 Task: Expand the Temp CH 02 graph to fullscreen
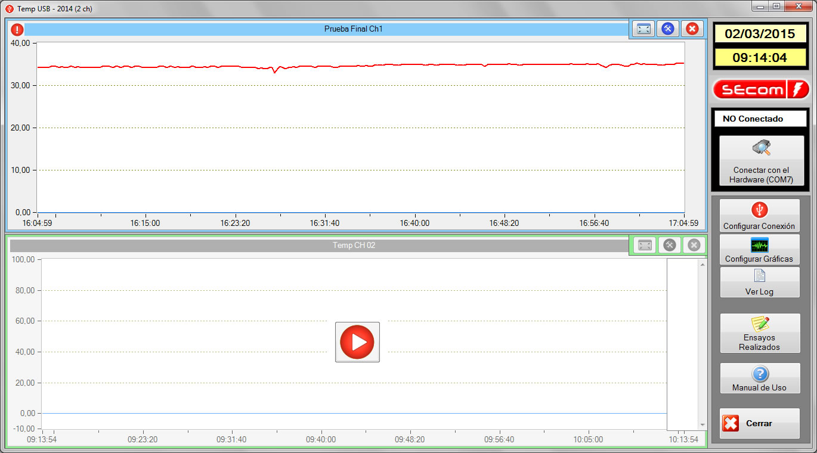[644, 245]
